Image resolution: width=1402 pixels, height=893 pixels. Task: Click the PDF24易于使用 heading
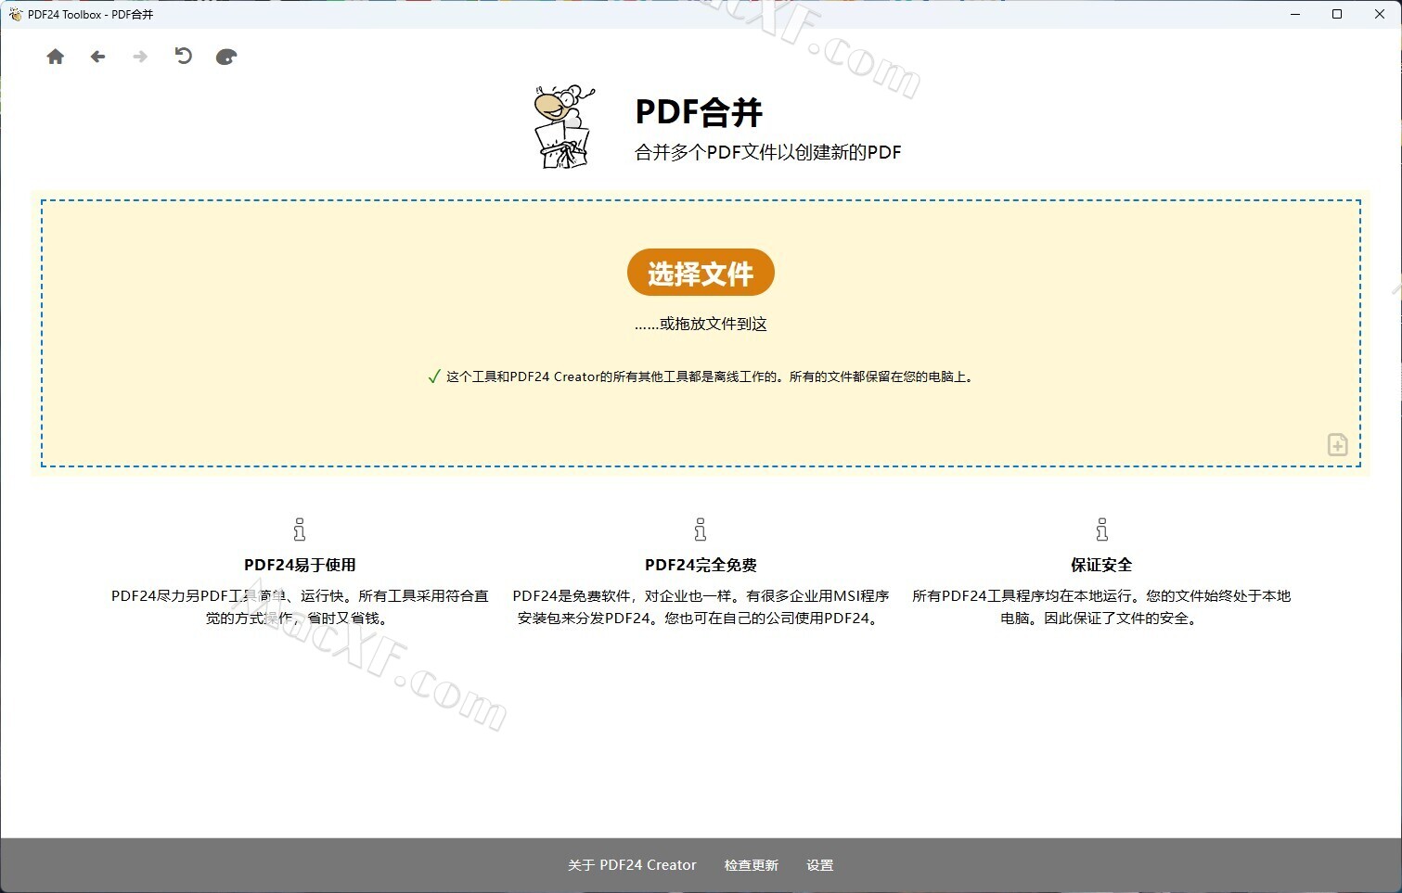(x=300, y=565)
